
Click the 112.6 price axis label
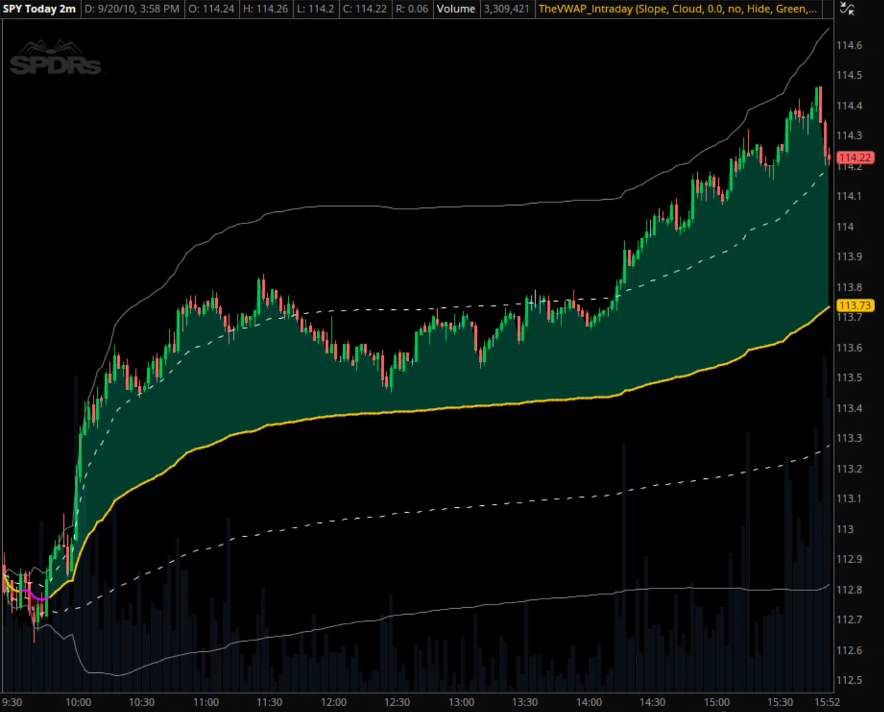849,651
